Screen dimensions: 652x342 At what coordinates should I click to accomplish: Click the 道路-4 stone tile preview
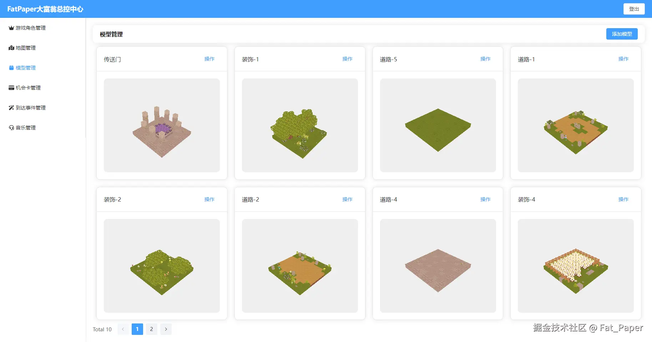438,266
